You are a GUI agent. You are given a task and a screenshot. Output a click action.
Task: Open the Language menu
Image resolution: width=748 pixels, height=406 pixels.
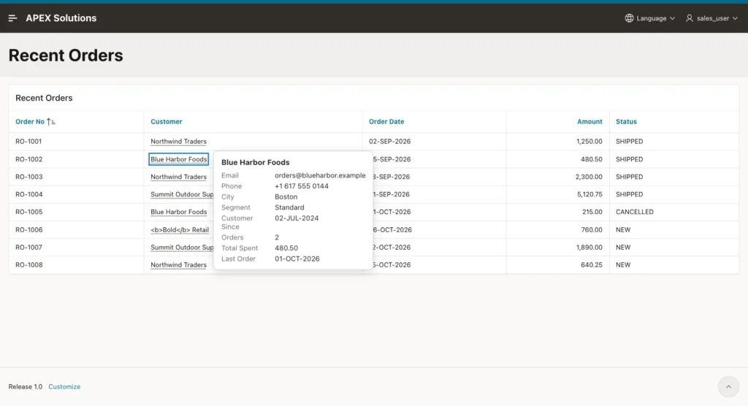(x=650, y=18)
